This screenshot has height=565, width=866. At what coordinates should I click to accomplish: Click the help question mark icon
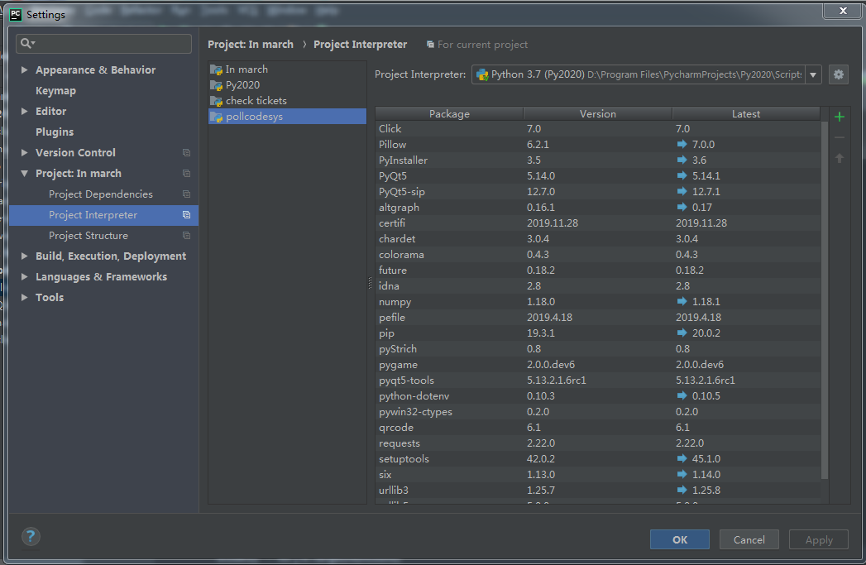point(31,536)
